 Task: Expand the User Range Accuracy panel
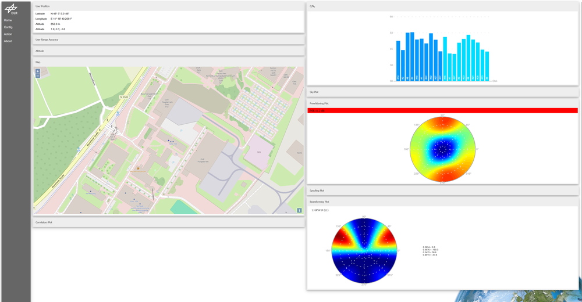(x=168, y=39)
